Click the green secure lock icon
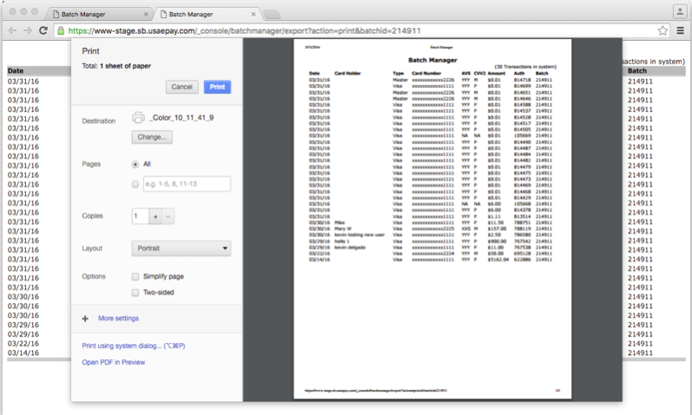 point(61,30)
